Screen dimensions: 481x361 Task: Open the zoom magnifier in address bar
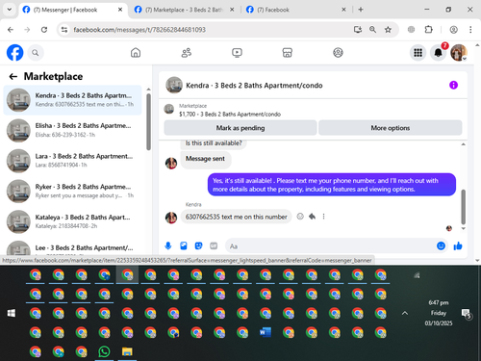tap(372, 30)
